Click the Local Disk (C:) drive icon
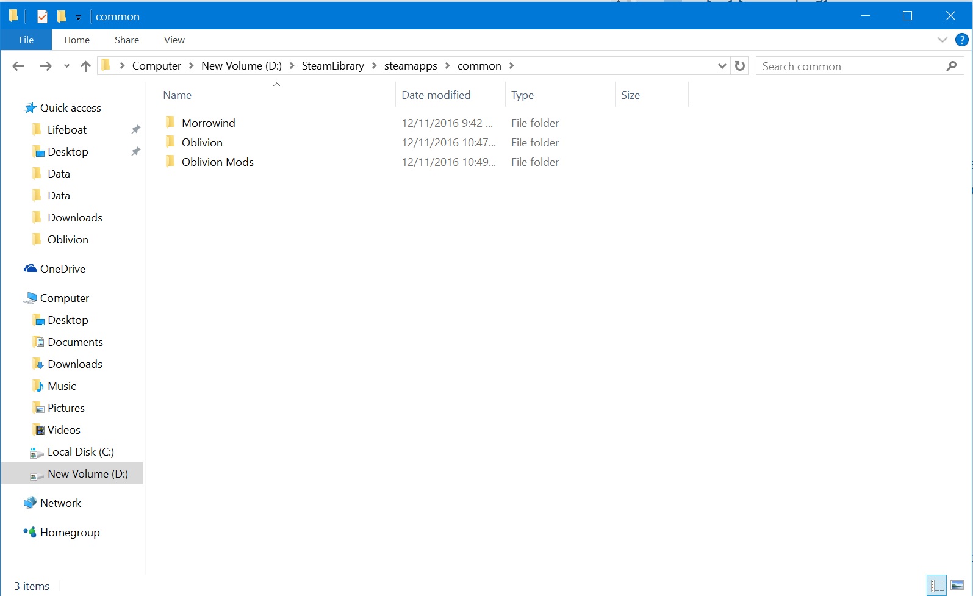Viewport: 973px width, 596px height. tap(37, 453)
